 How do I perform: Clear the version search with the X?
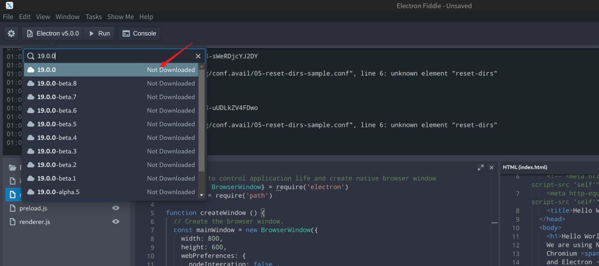coord(198,56)
